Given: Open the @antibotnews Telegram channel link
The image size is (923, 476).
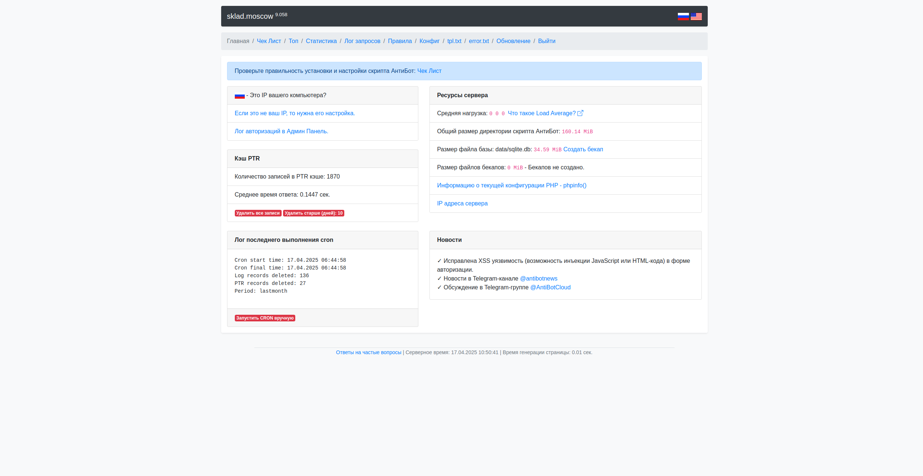Looking at the screenshot, I should point(538,279).
